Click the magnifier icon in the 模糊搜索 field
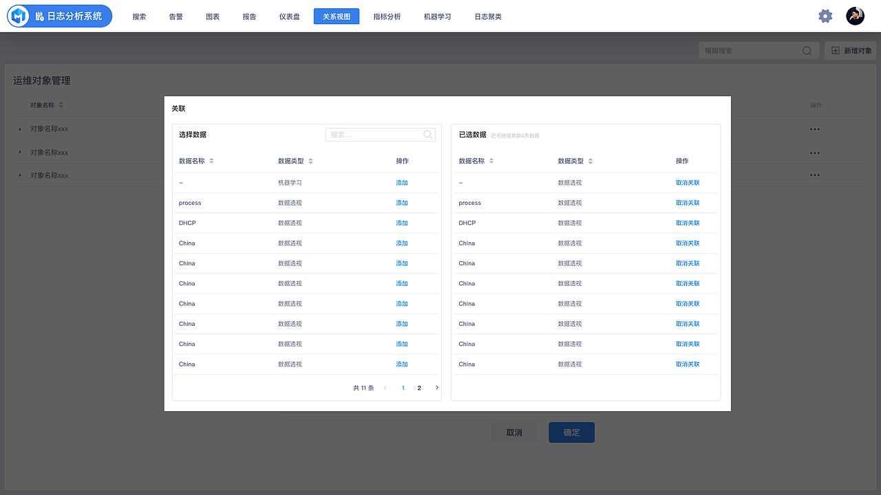 pos(806,50)
